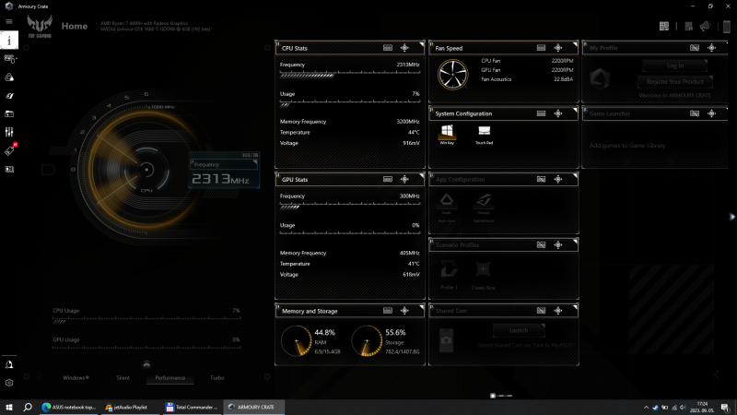
Task: Click the move icon on CPU Stats widget
Action: [404, 48]
